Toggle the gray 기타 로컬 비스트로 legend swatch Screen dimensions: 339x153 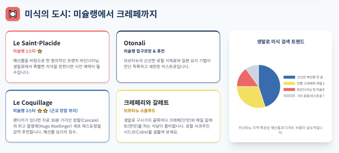289,96
